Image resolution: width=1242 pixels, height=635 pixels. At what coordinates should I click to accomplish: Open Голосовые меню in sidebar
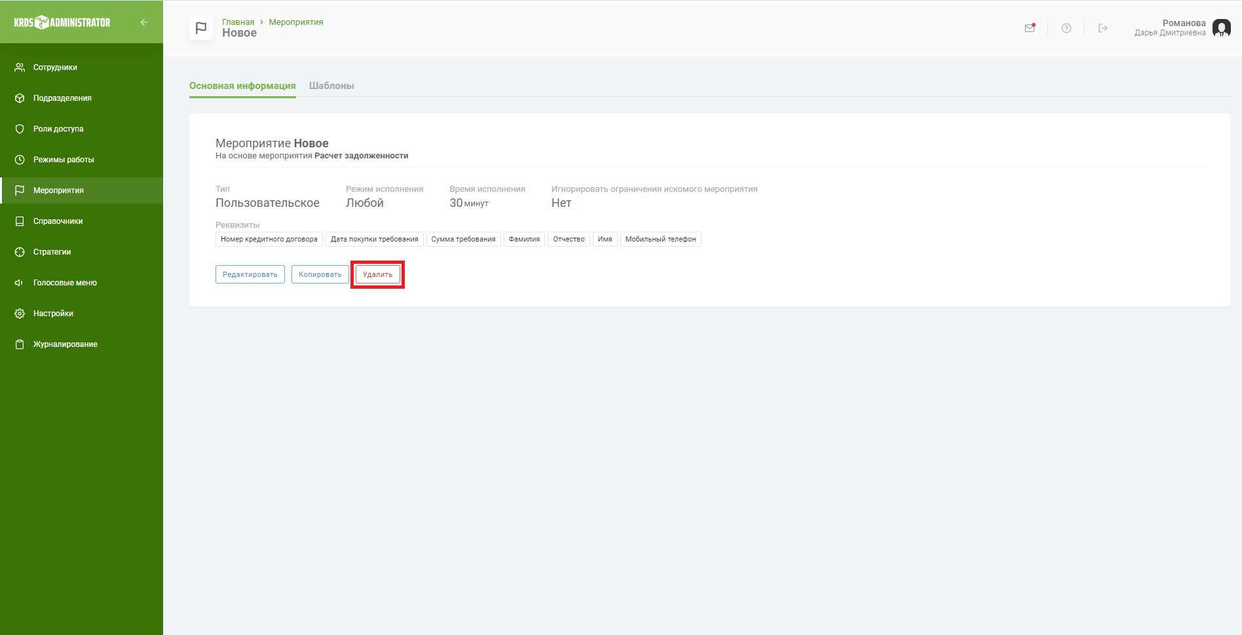tap(65, 283)
